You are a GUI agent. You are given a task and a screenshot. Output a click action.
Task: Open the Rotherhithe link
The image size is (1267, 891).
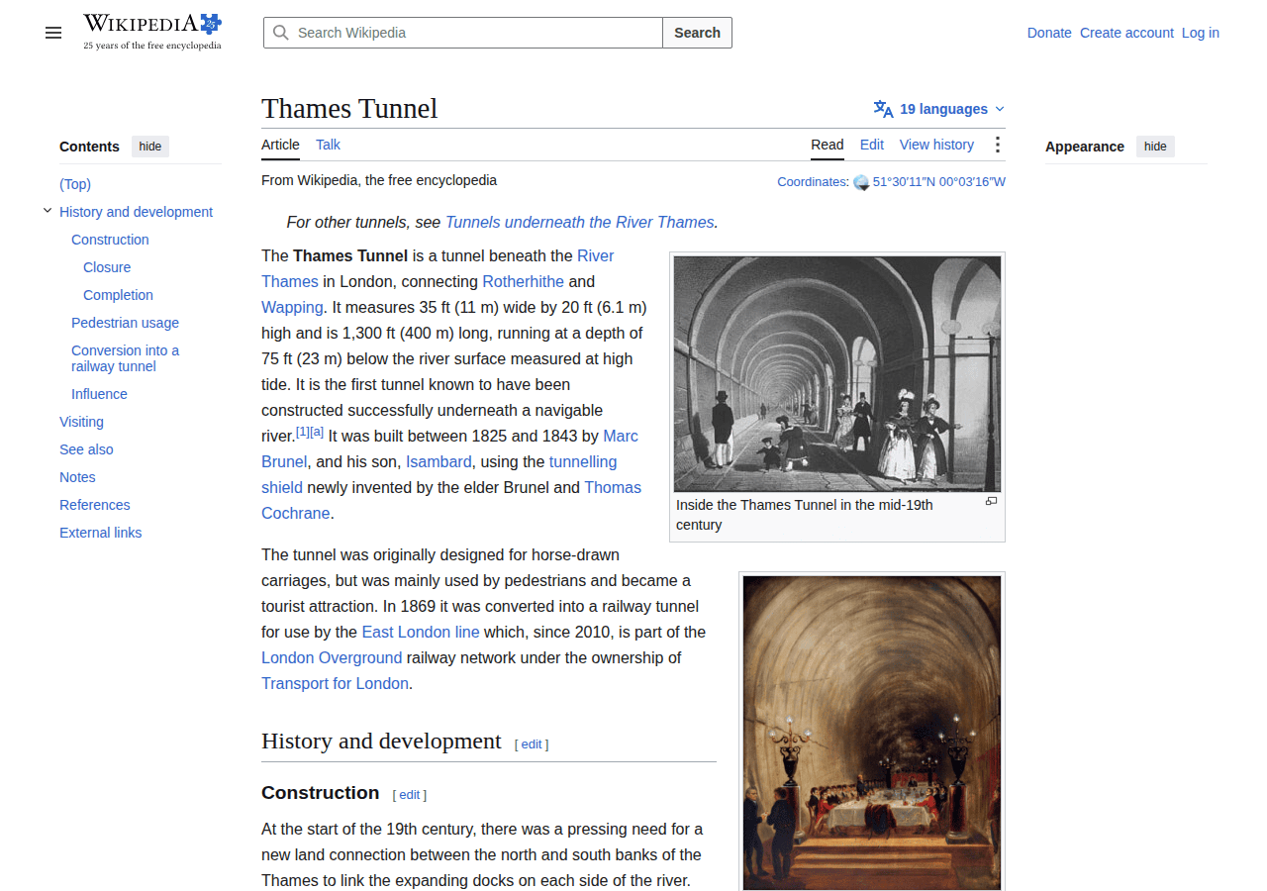(525, 281)
